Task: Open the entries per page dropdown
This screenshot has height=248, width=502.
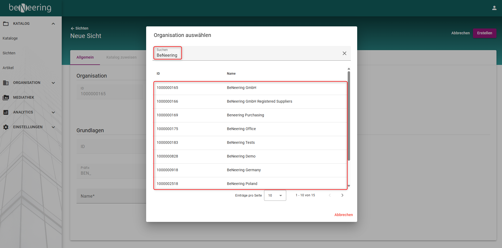Action: click(275, 195)
